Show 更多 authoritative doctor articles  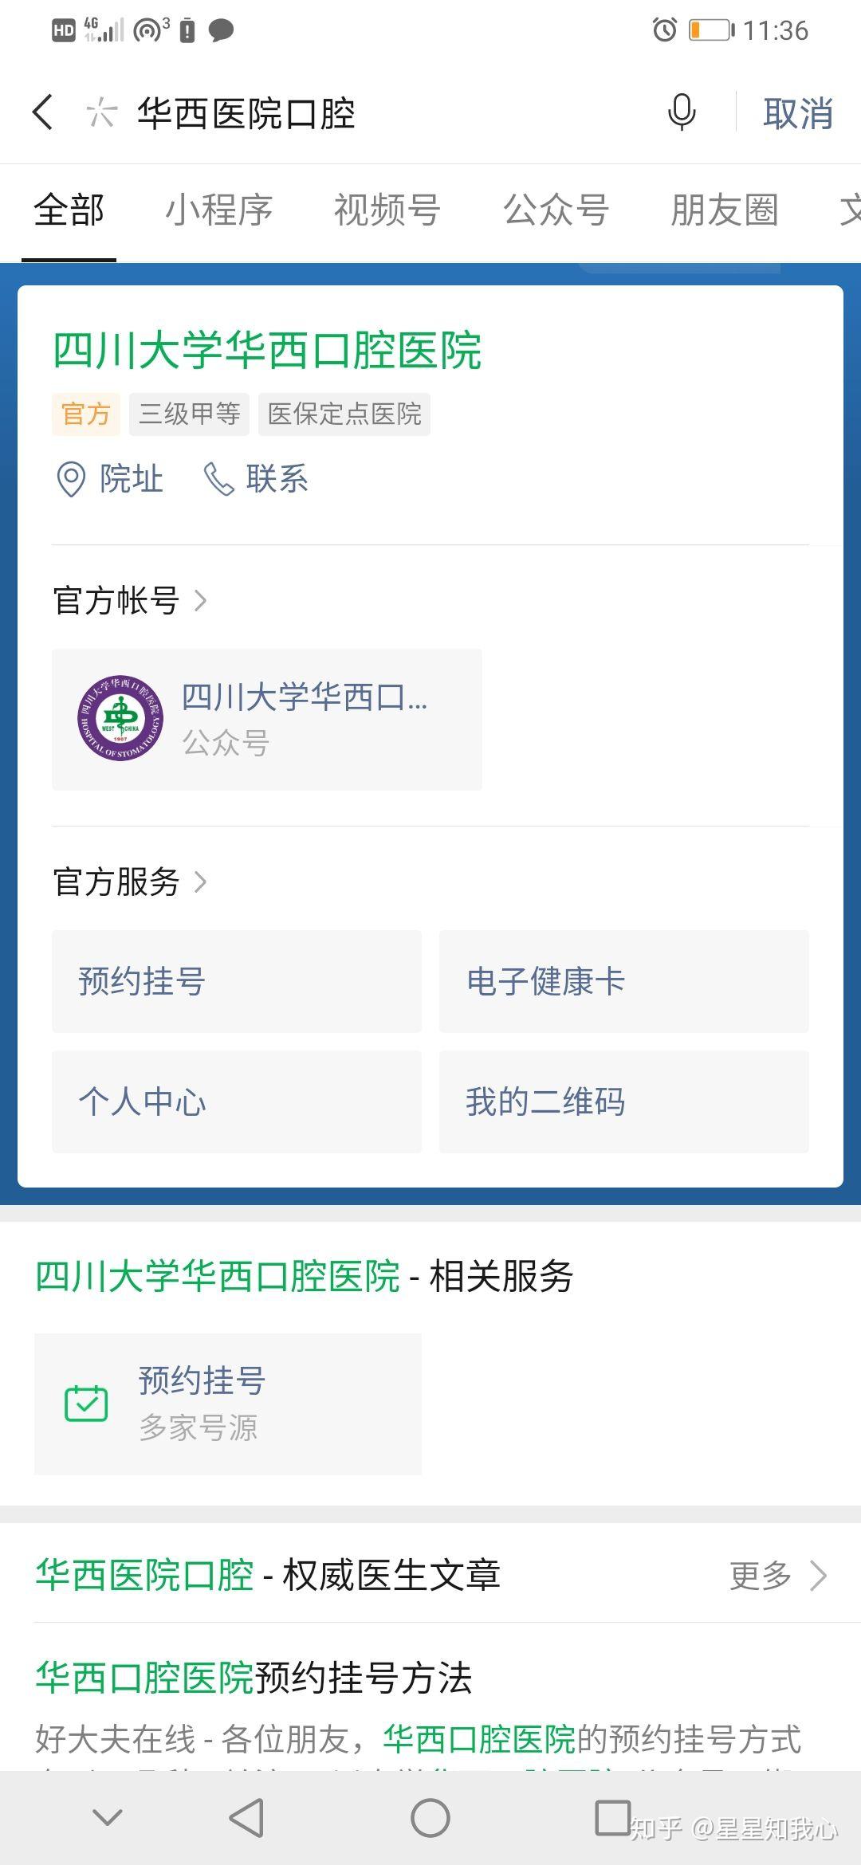point(777,1576)
